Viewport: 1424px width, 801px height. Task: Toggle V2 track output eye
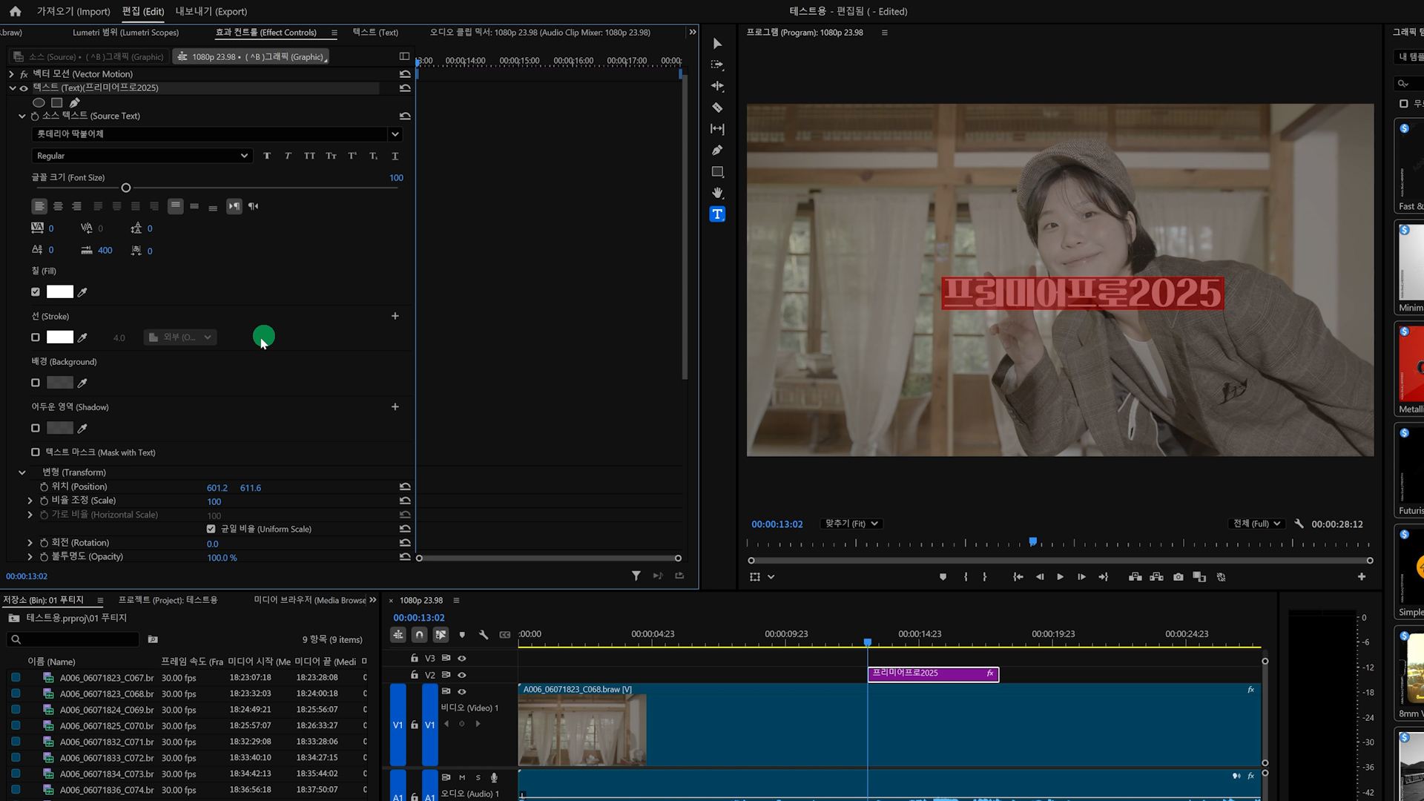click(x=462, y=675)
